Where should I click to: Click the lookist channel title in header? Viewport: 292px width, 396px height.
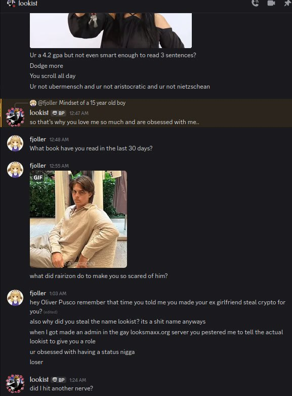[x=28, y=3]
